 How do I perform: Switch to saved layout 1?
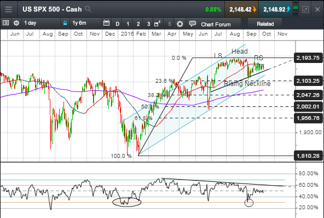[128, 24]
